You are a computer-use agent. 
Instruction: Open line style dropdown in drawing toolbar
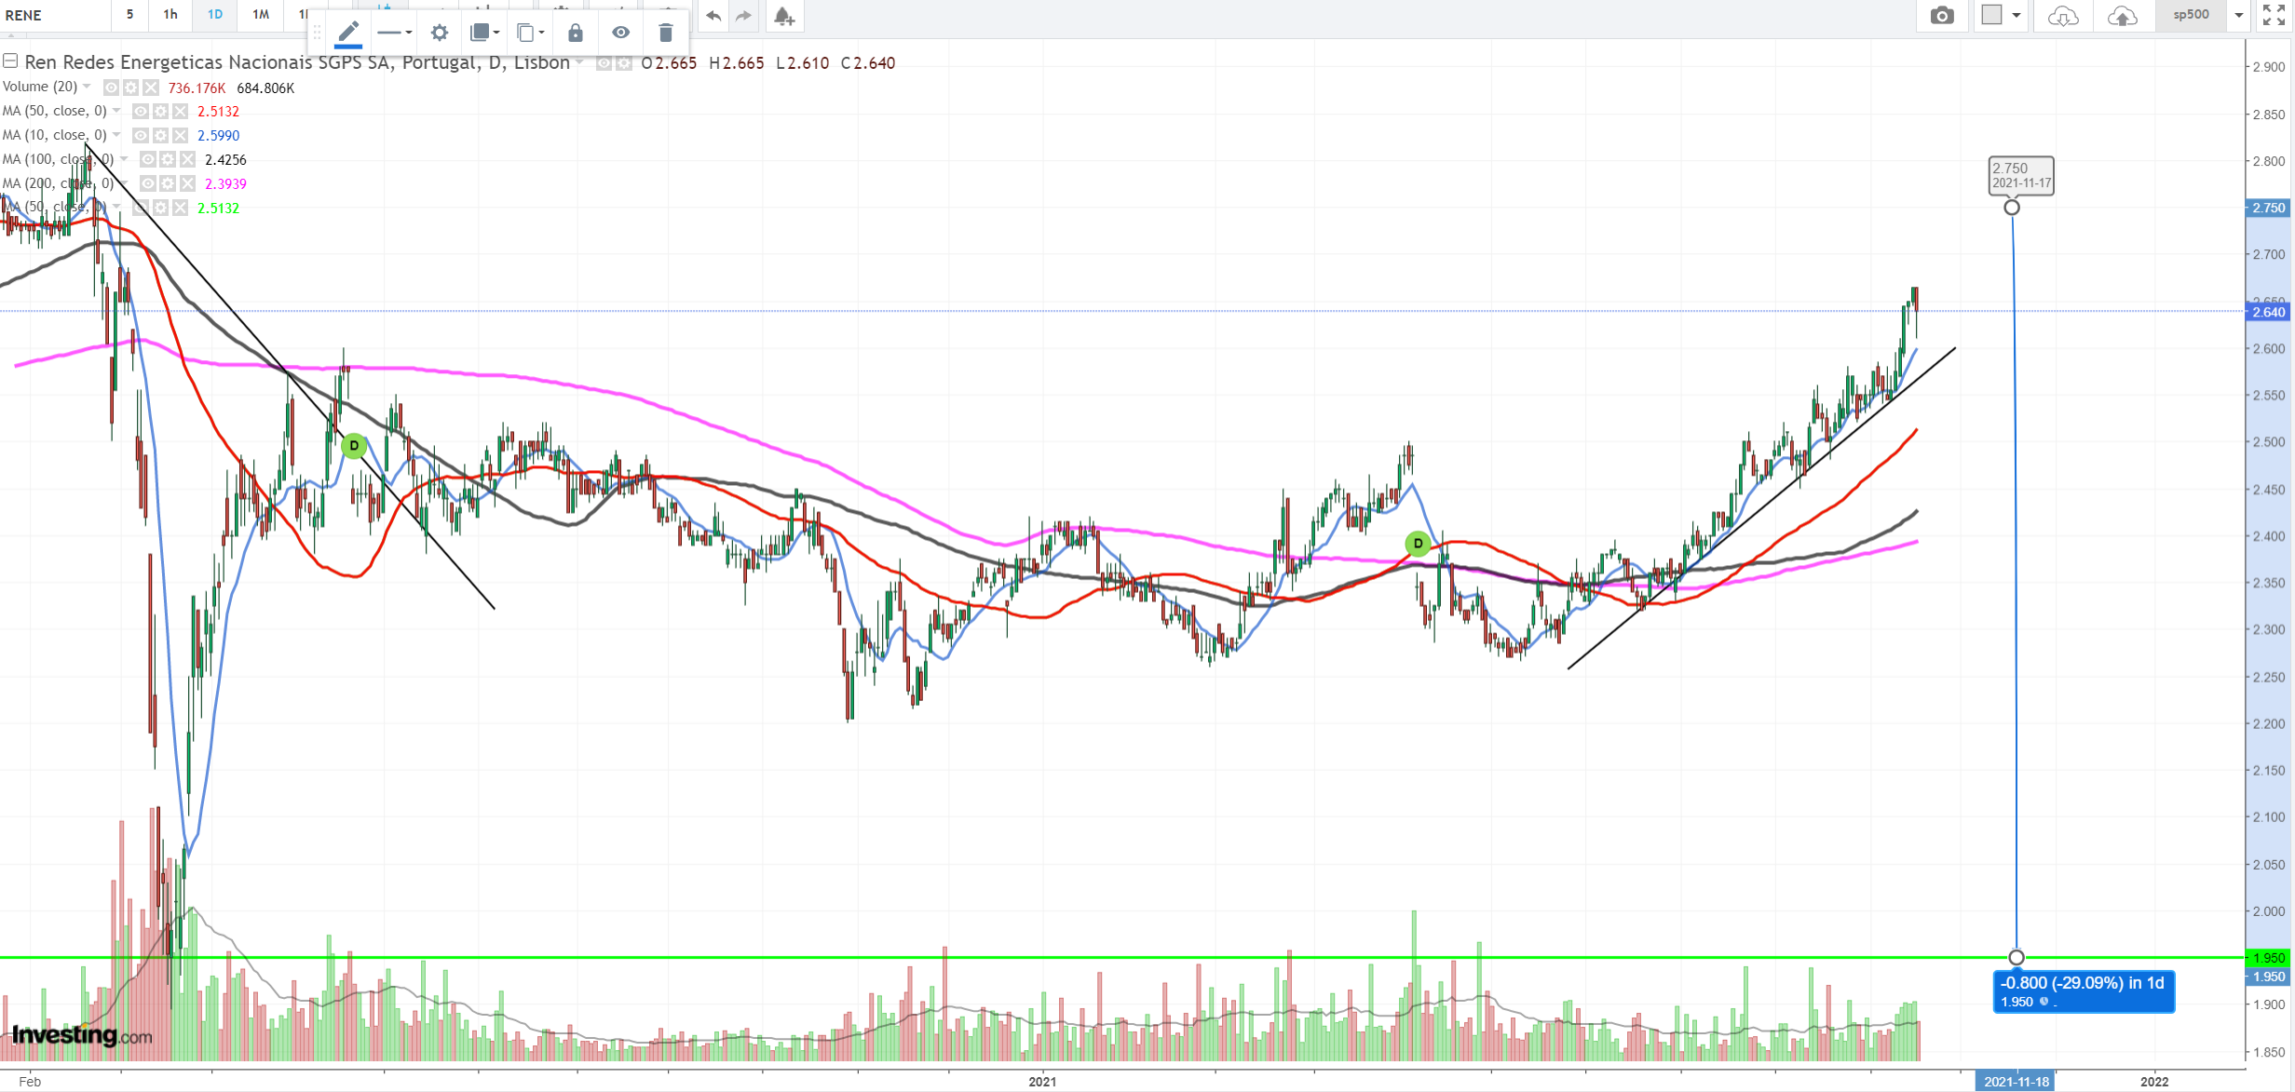[x=395, y=33]
